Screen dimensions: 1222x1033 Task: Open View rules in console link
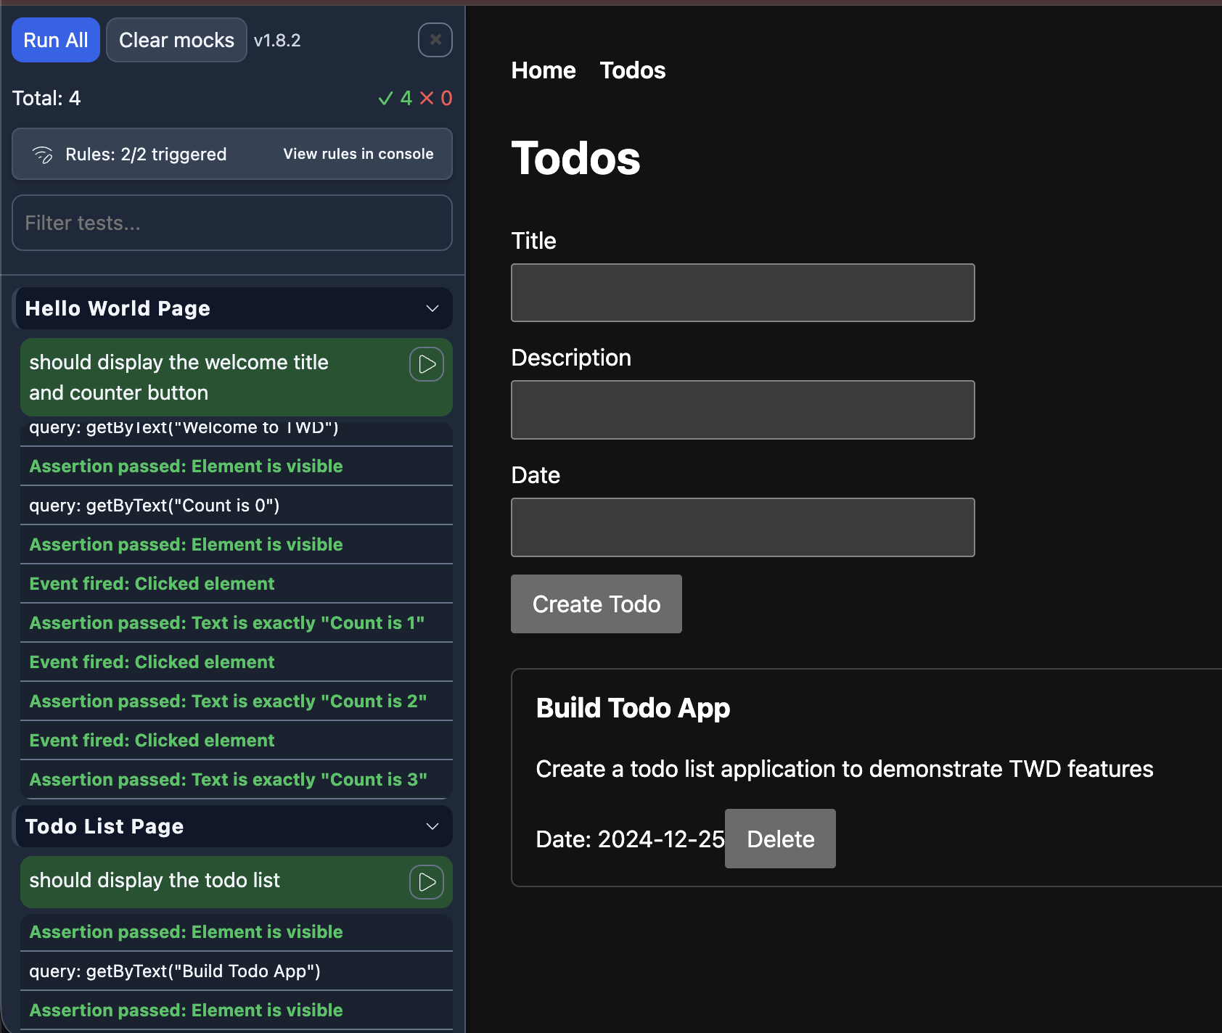click(358, 154)
